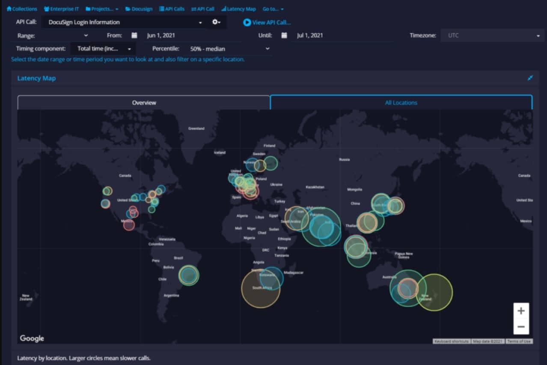Click the Latency Map panel expand icon
This screenshot has width=547, height=365.
pyautogui.click(x=530, y=78)
